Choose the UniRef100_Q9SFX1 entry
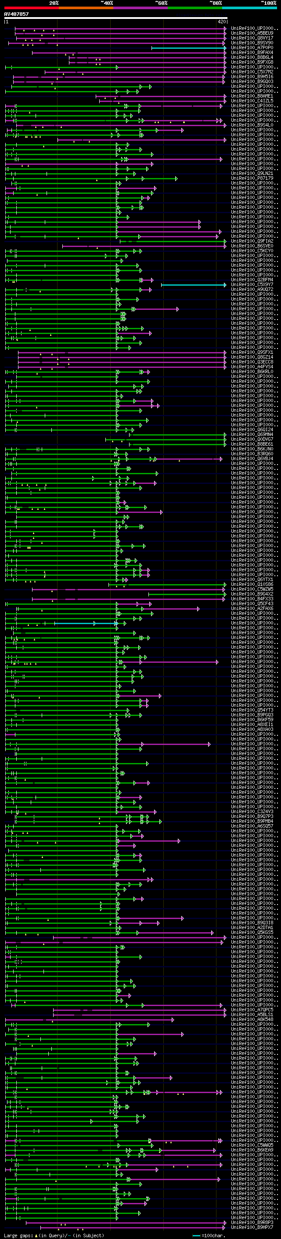This screenshot has width=281, height=1239. tap(252, 352)
